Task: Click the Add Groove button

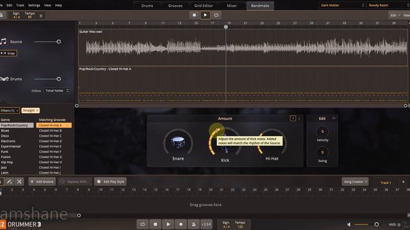Action: [42, 181]
